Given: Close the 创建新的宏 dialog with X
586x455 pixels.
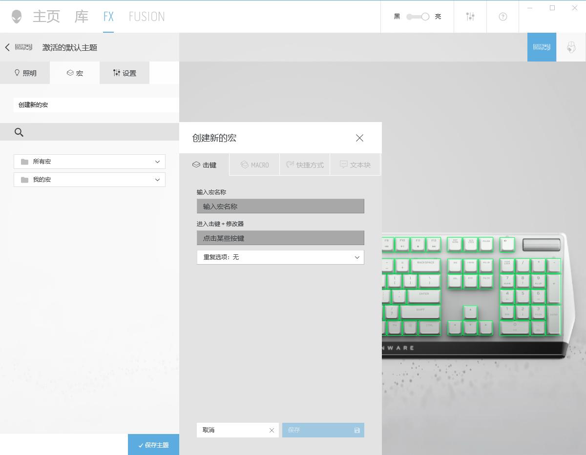Looking at the screenshot, I should (359, 138).
